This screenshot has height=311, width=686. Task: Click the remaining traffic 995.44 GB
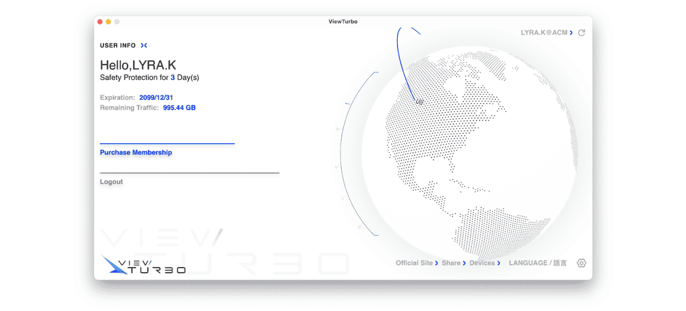pos(179,107)
